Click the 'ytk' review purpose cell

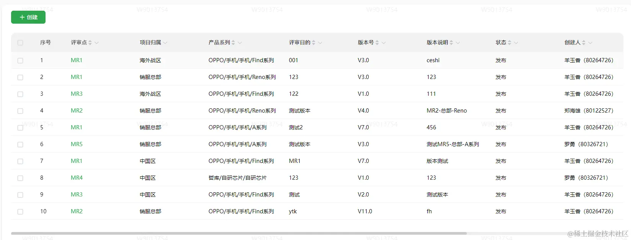click(293, 211)
